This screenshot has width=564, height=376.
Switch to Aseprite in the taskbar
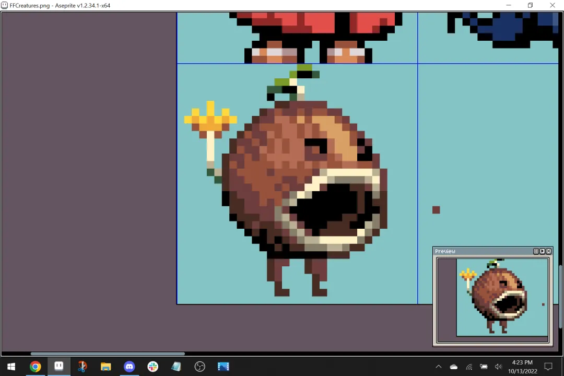tap(59, 367)
